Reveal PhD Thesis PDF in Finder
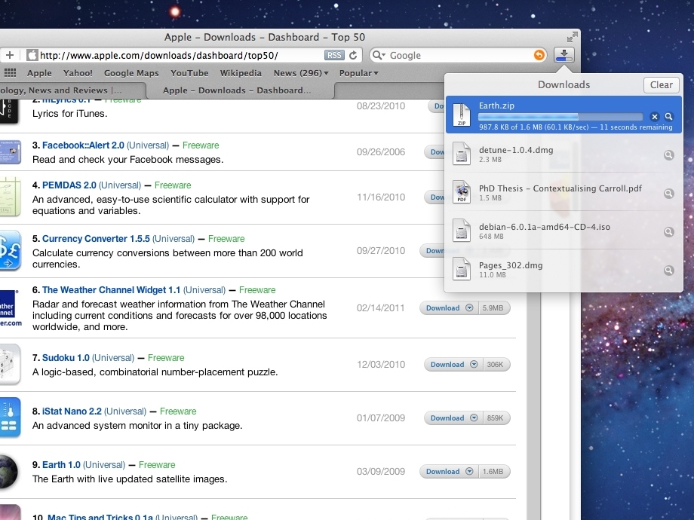Screen dimensions: 694x520 669,194
